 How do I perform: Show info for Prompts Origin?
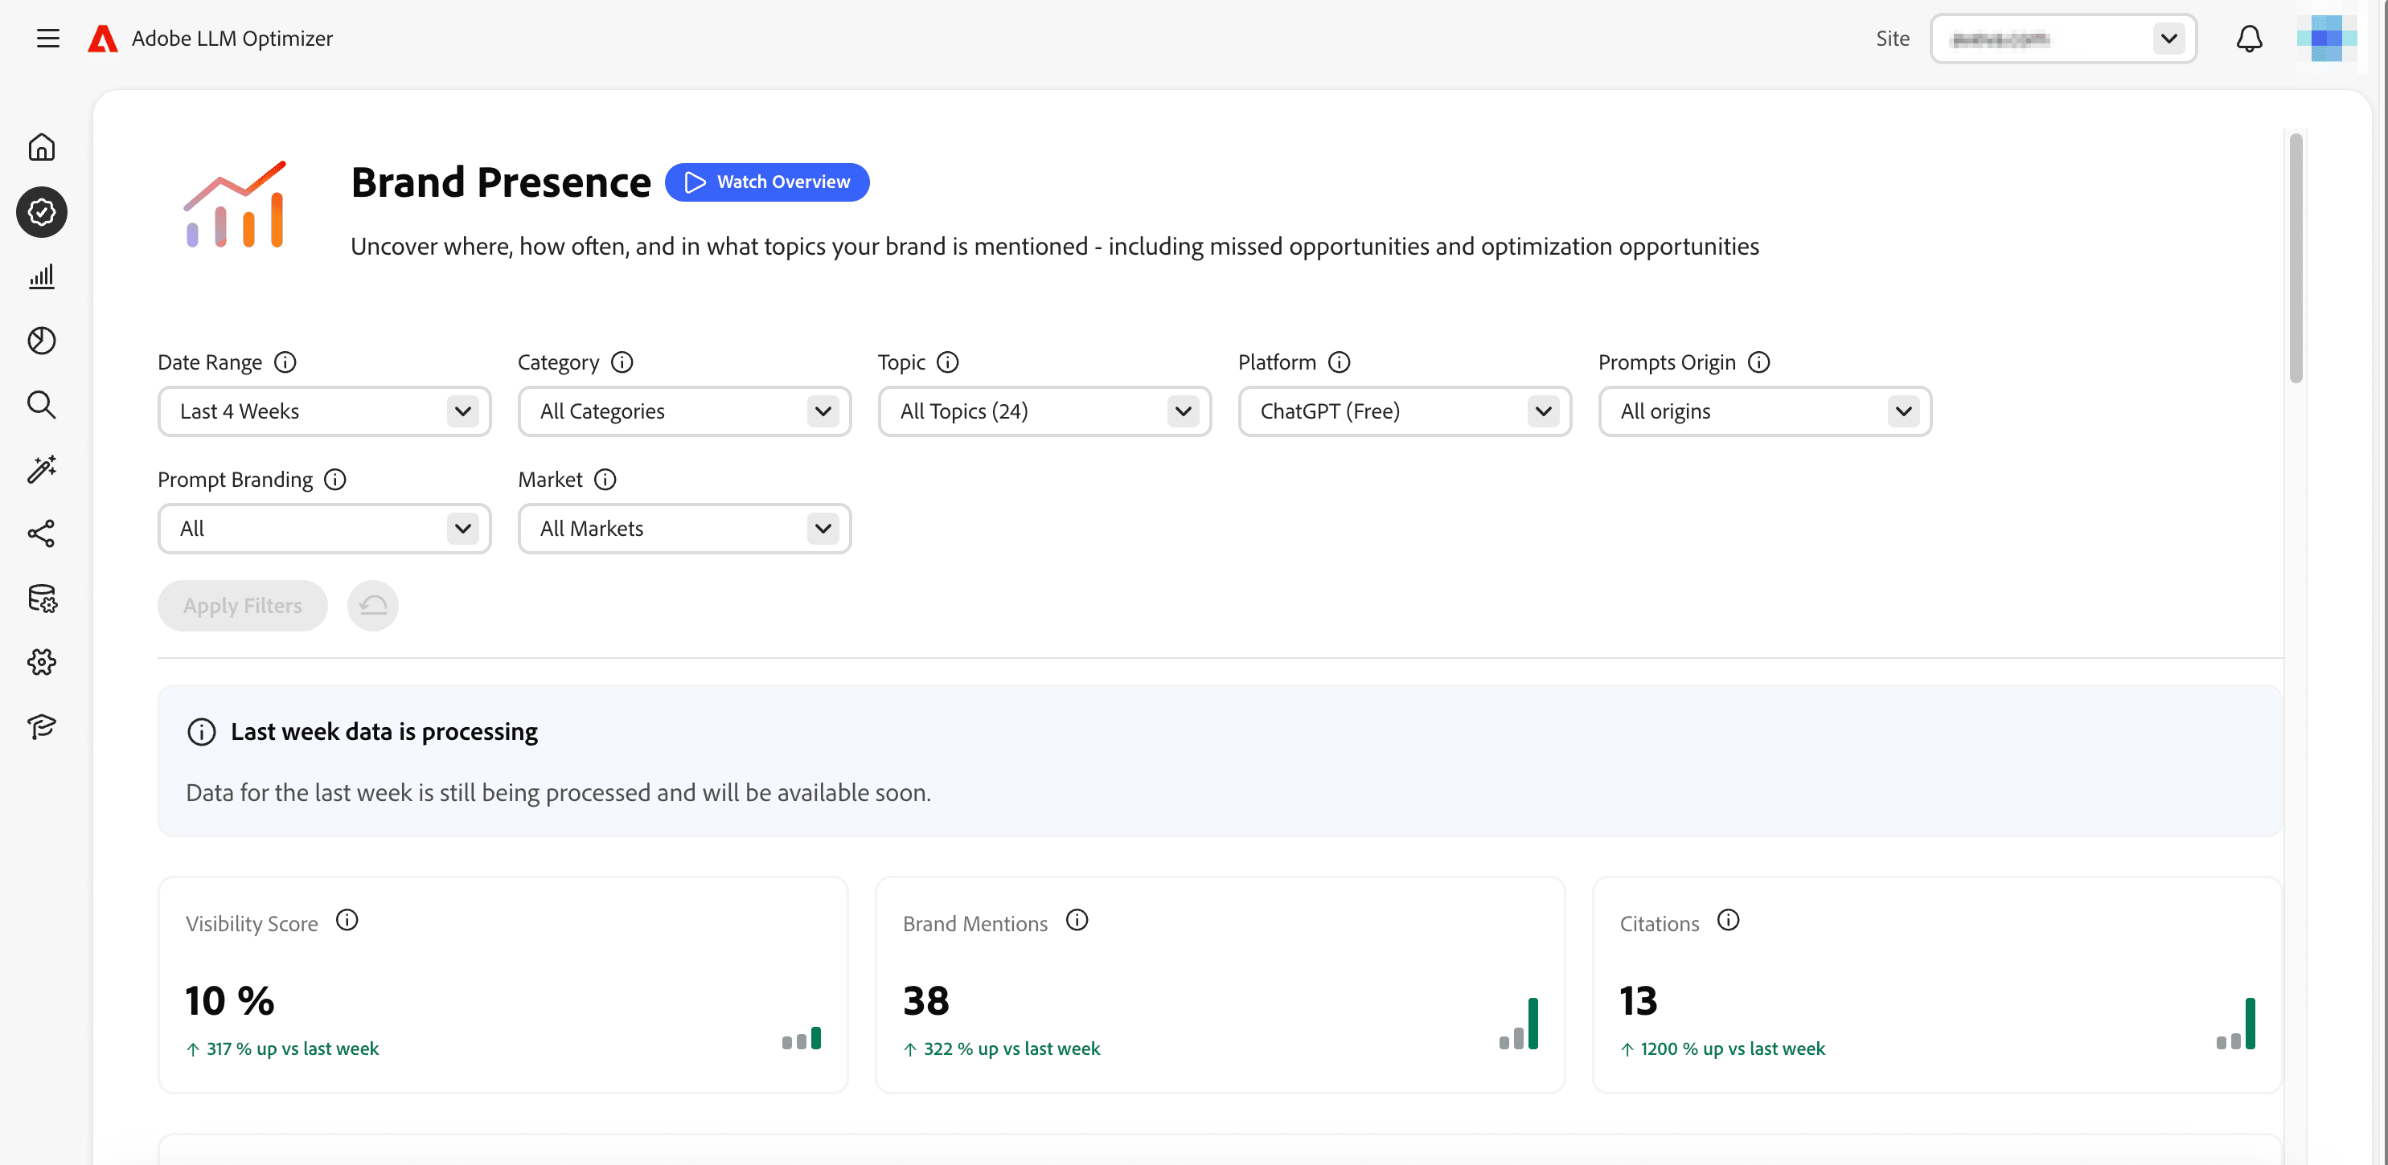click(1758, 362)
